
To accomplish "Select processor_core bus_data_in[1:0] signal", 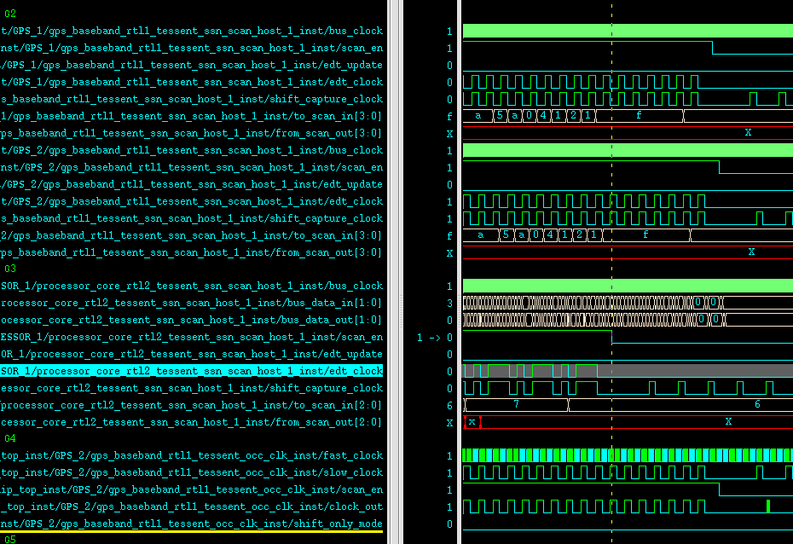I will tap(192, 303).
